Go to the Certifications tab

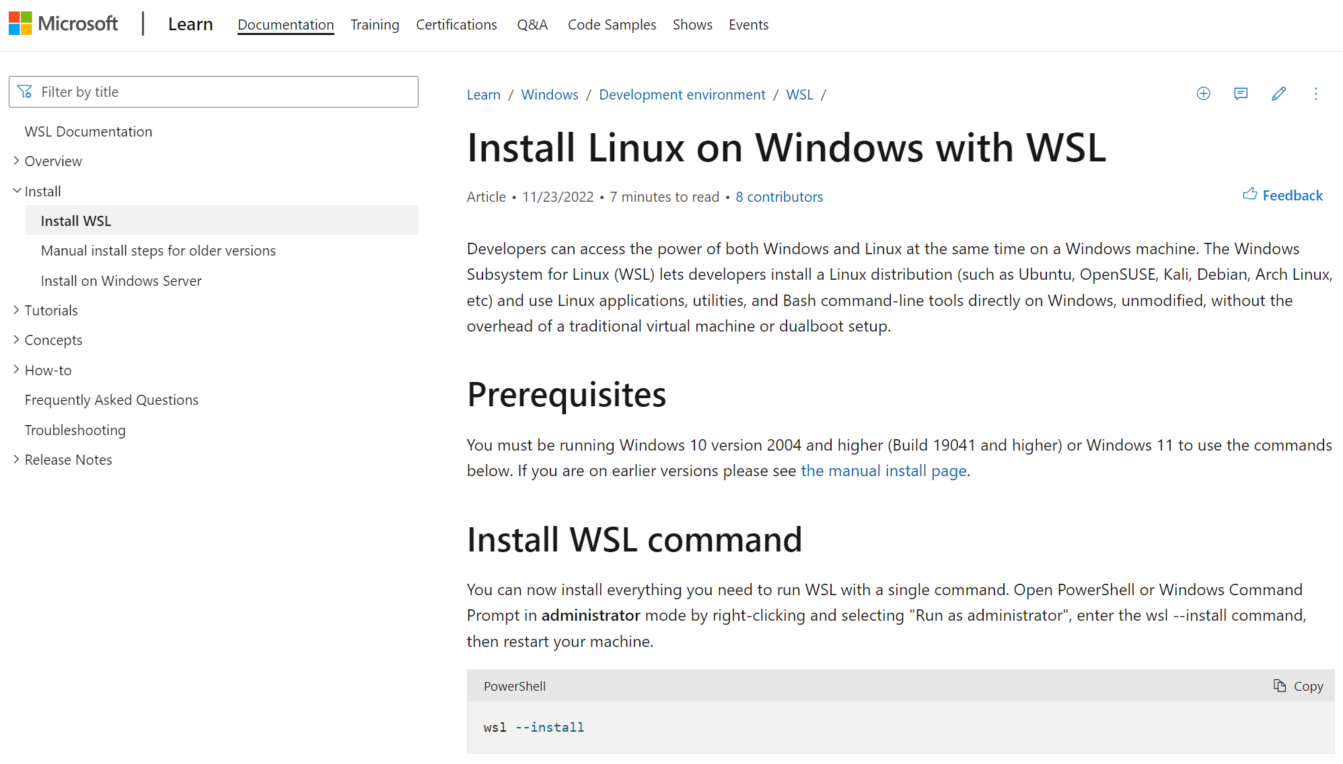pyautogui.click(x=456, y=25)
